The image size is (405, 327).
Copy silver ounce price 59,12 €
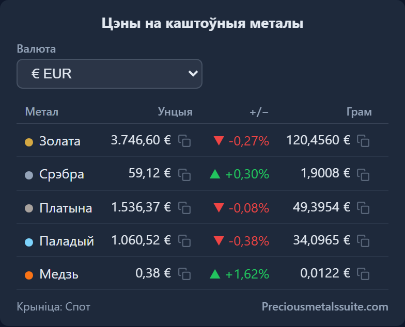(x=184, y=174)
